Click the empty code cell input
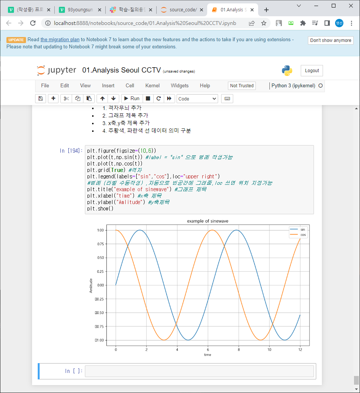Image resolution: width=360 pixels, height=393 pixels. [199, 371]
